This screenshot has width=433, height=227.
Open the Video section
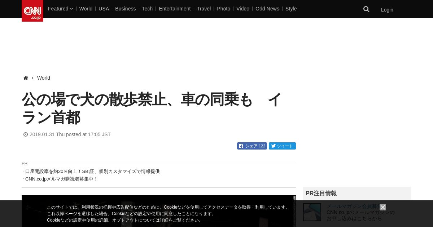[x=243, y=9]
